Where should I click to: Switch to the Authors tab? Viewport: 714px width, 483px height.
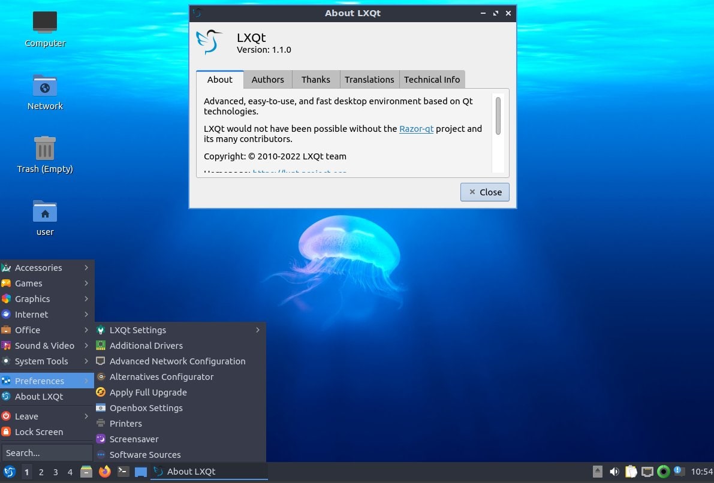(268, 80)
